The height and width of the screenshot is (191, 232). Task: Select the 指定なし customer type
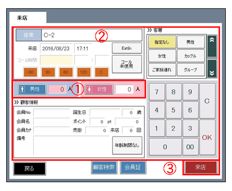(x=162, y=42)
